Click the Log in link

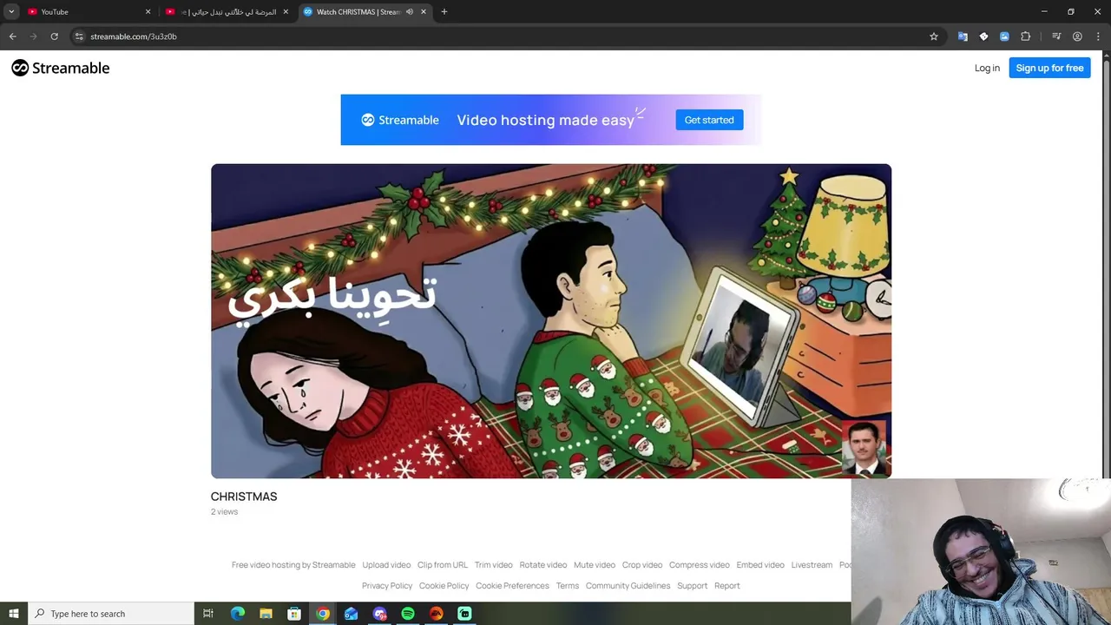[987, 68]
